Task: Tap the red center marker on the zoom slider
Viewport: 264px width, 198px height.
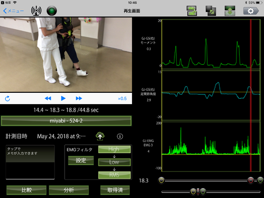Action: (x=198, y=192)
